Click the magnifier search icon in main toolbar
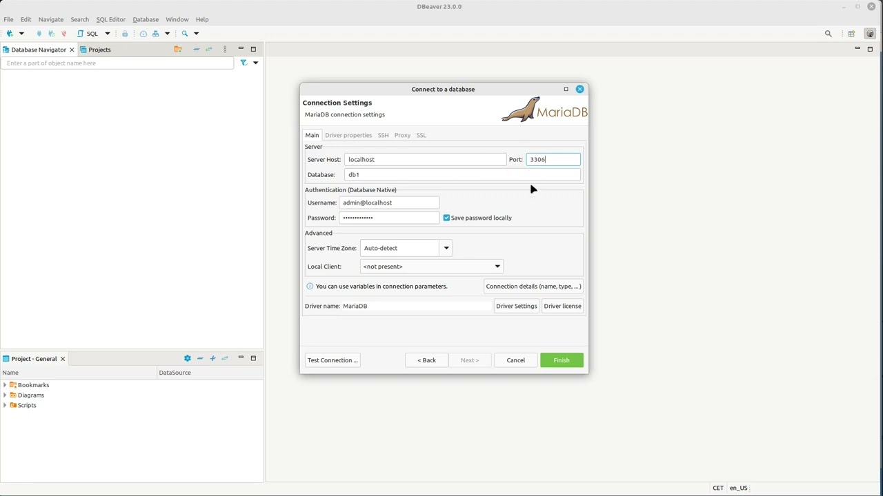Screen dimensions: 883x496 coord(185,33)
